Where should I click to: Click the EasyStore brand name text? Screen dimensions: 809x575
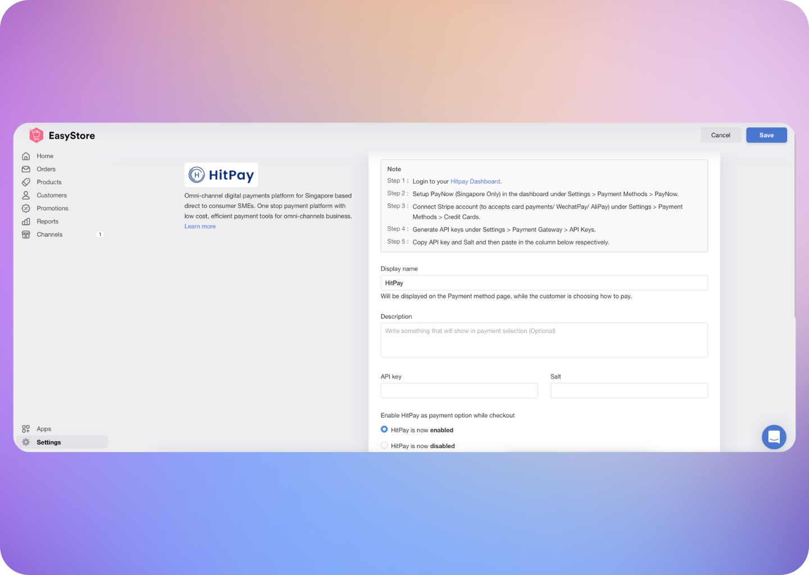click(72, 136)
